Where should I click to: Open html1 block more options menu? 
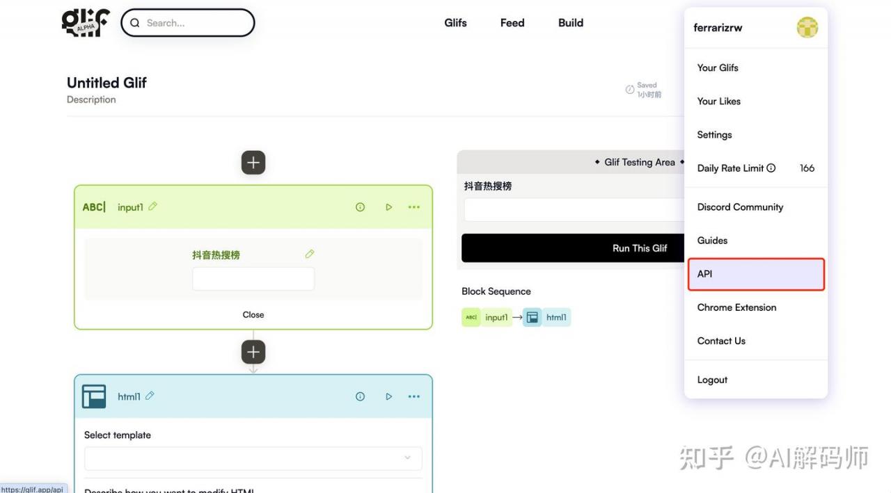click(x=414, y=396)
